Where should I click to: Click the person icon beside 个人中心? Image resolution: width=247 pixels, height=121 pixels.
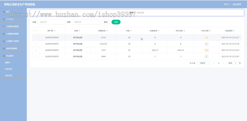(x=4, y=19)
